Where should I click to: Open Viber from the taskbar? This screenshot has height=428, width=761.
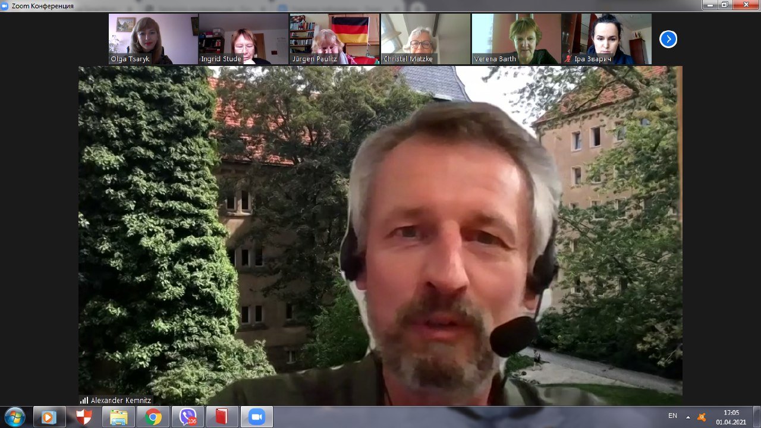pyautogui.click(x=188, y=417)
